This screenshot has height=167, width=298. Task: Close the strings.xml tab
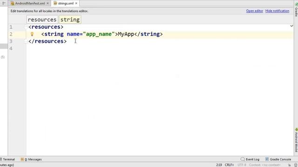click(x=76, y=3)
